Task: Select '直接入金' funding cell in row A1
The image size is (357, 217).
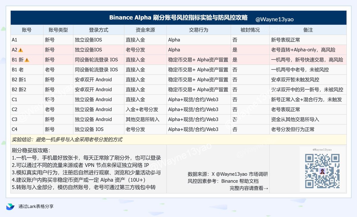Action: (x=145, y=40)
